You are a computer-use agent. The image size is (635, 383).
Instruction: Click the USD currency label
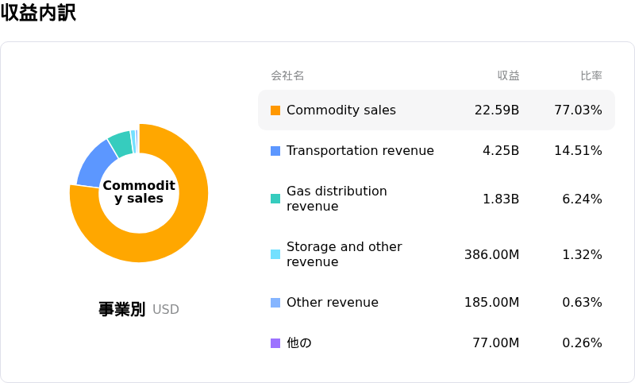coord(166,310)
